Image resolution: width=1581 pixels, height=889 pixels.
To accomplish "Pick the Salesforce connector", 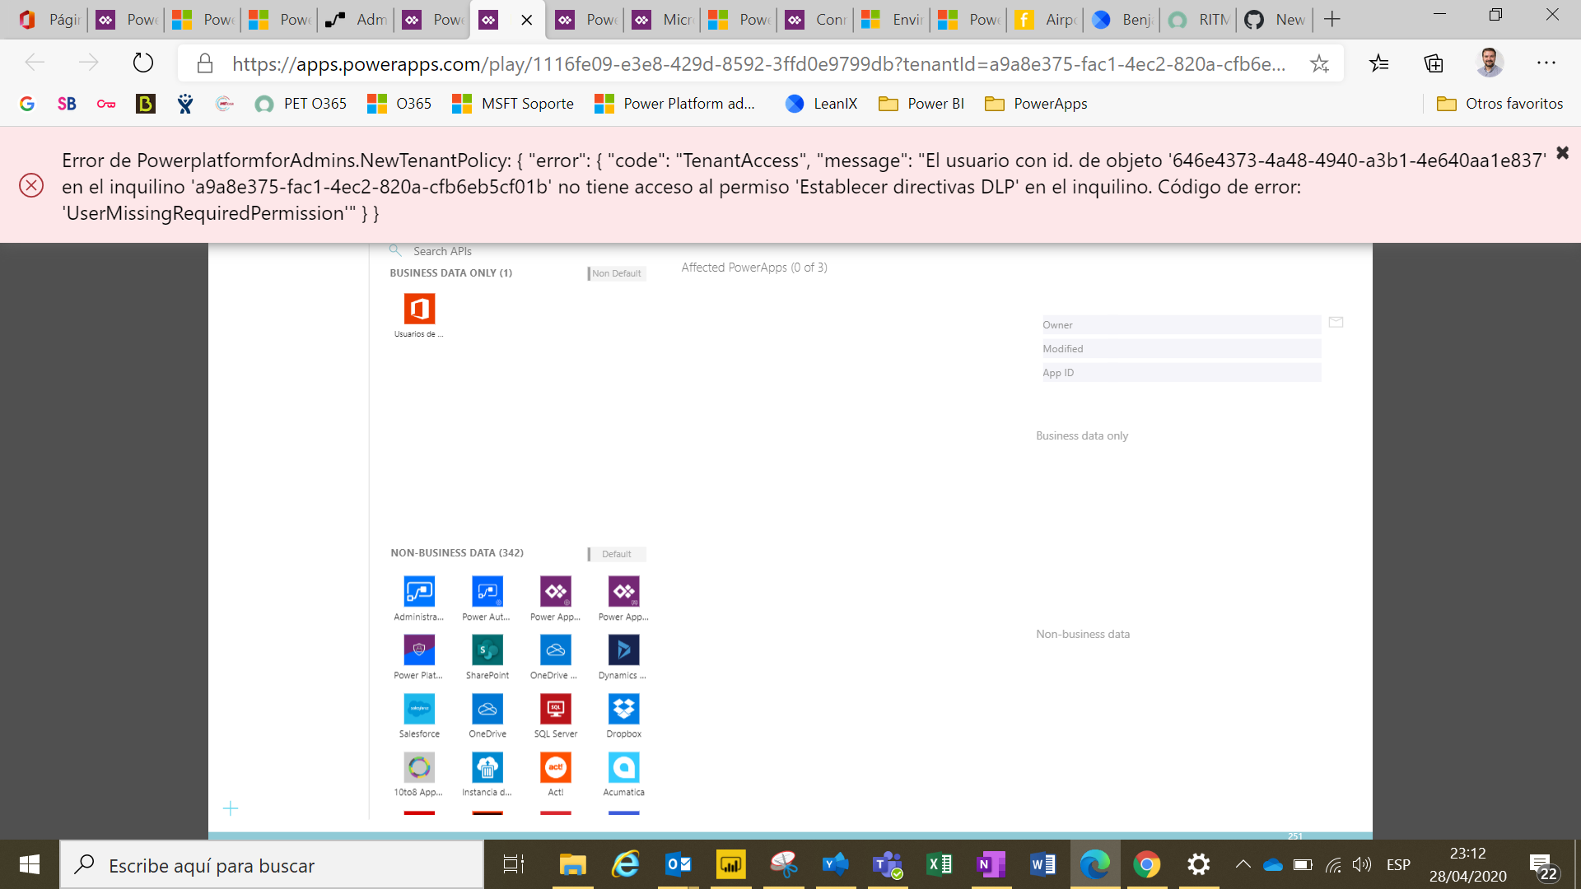I will 419,709.
